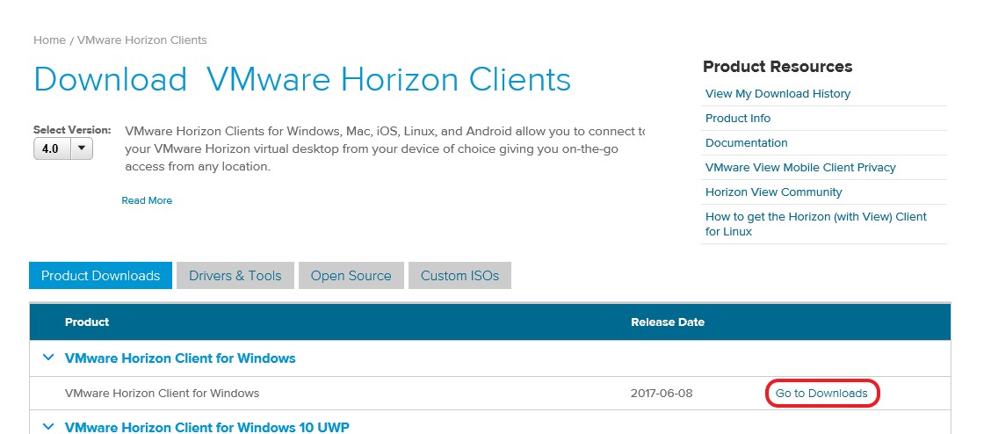Viewport: 991px width, 434px height.
Task: Open the Documentation resource link
Action: (x=747, y=143)
